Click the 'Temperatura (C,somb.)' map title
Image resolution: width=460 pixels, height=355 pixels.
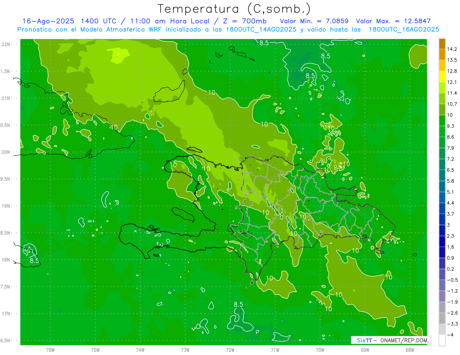coord(233,9)
